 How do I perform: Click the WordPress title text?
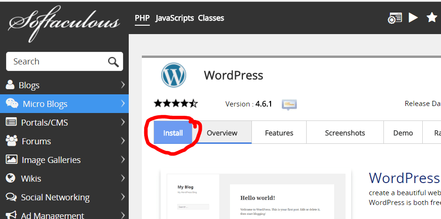point(234,76)
